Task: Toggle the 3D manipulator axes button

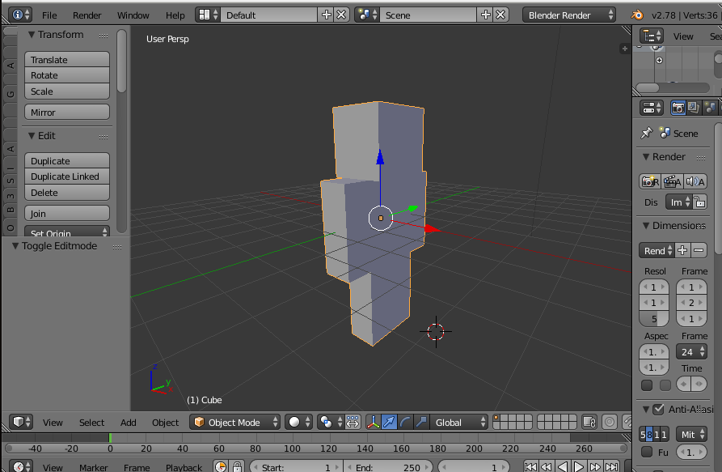Action: click(373, 422)
